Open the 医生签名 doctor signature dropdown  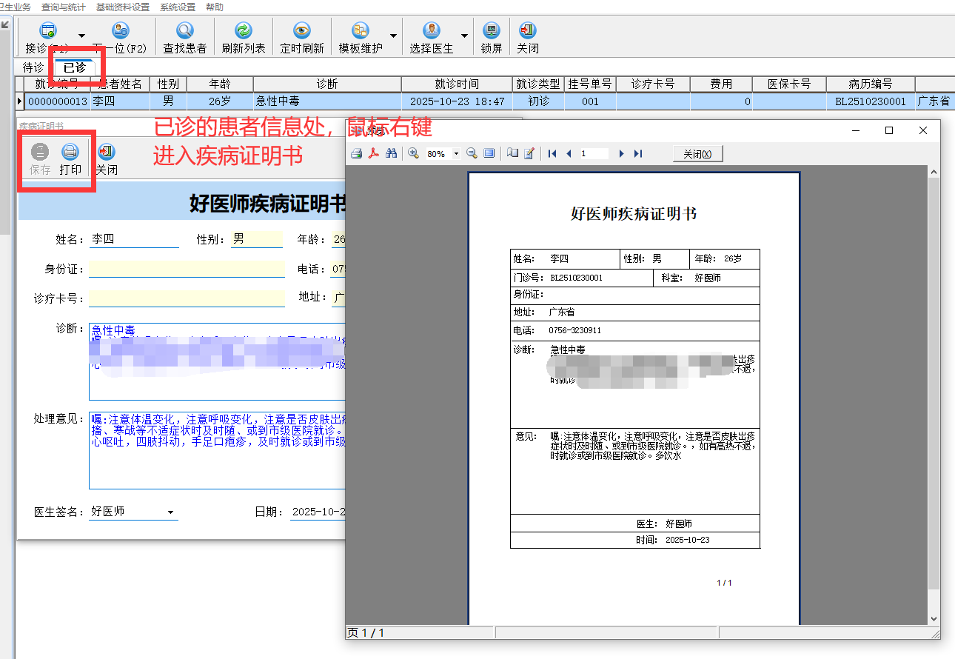point(170,512)
